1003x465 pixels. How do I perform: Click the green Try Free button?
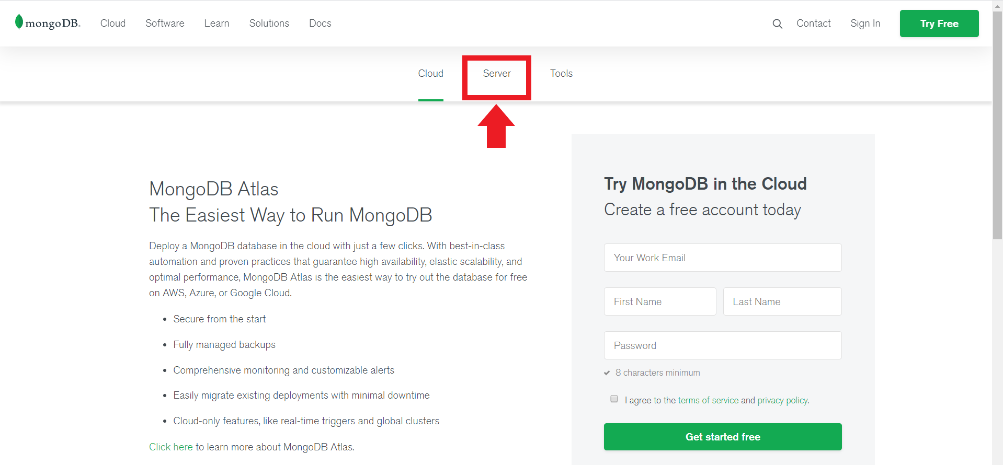point(939,24)
